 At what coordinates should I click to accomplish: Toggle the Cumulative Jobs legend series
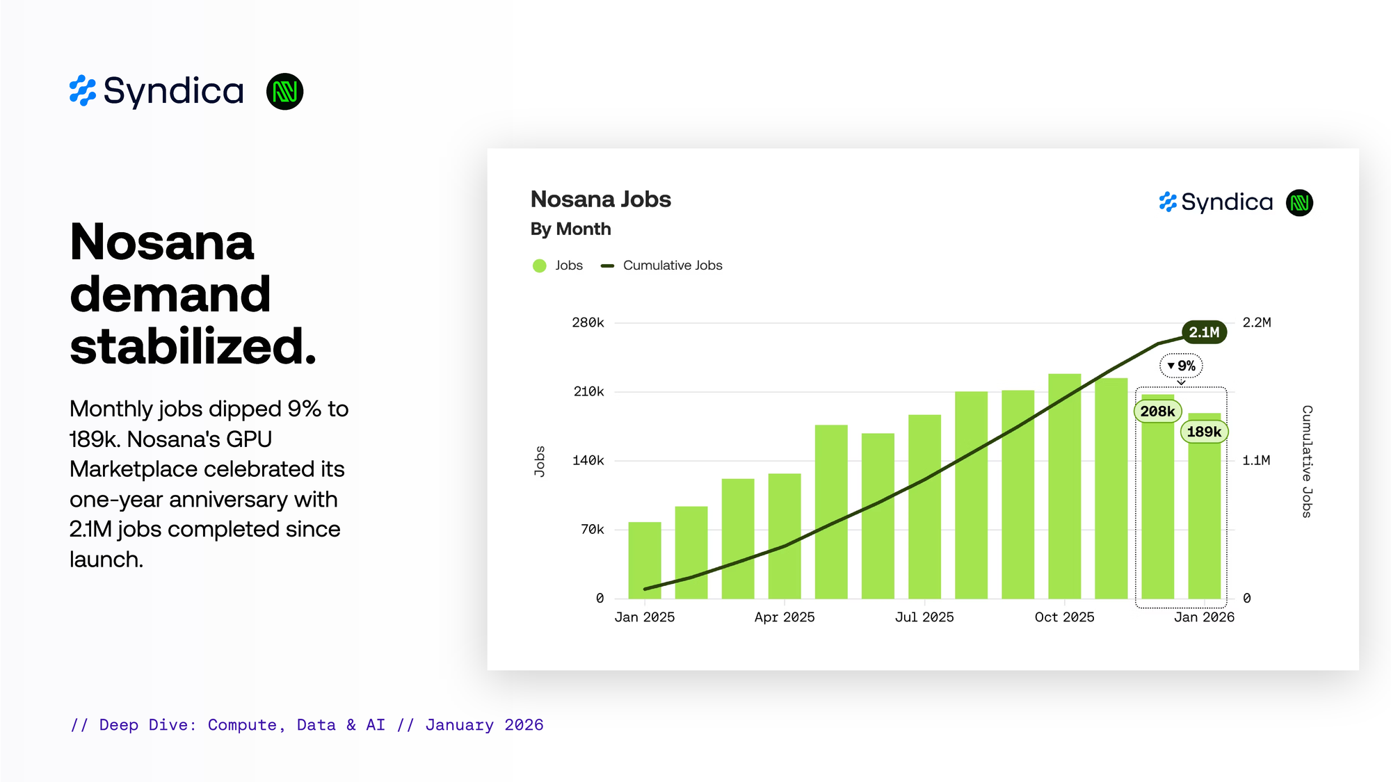point(672,266)
